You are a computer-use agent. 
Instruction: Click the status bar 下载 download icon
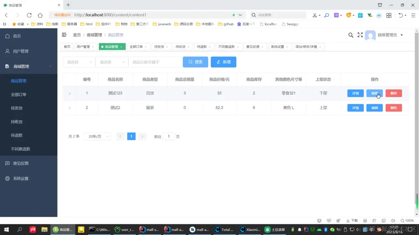[x=352, y=221]
